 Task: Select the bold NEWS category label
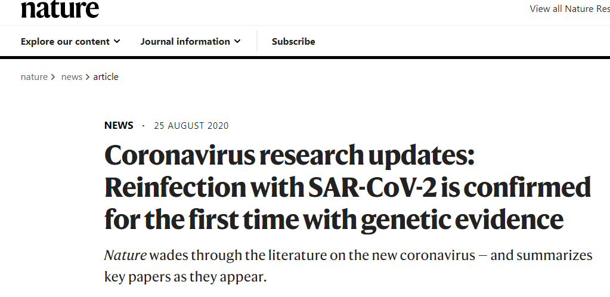click(x=119, y=126)
